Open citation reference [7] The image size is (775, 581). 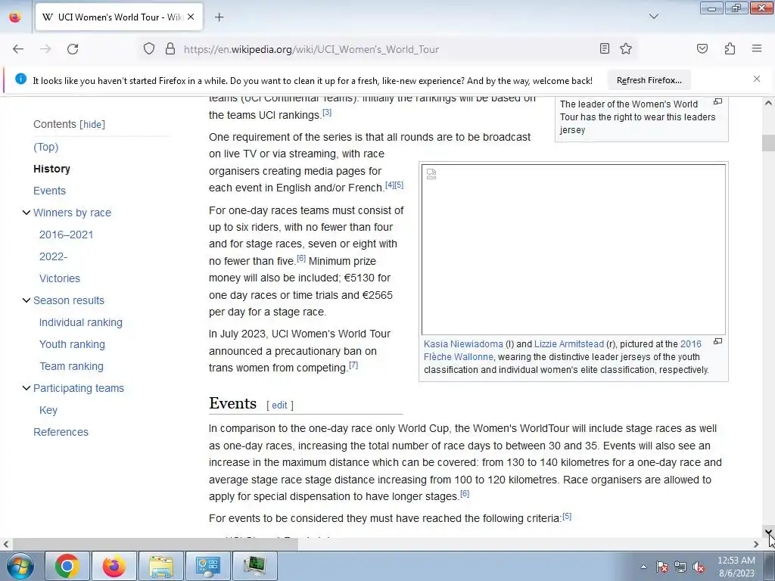point(353,365)
